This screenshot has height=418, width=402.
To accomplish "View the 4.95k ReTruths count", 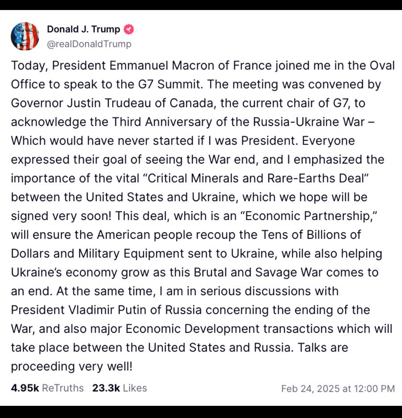I will 25,388.
